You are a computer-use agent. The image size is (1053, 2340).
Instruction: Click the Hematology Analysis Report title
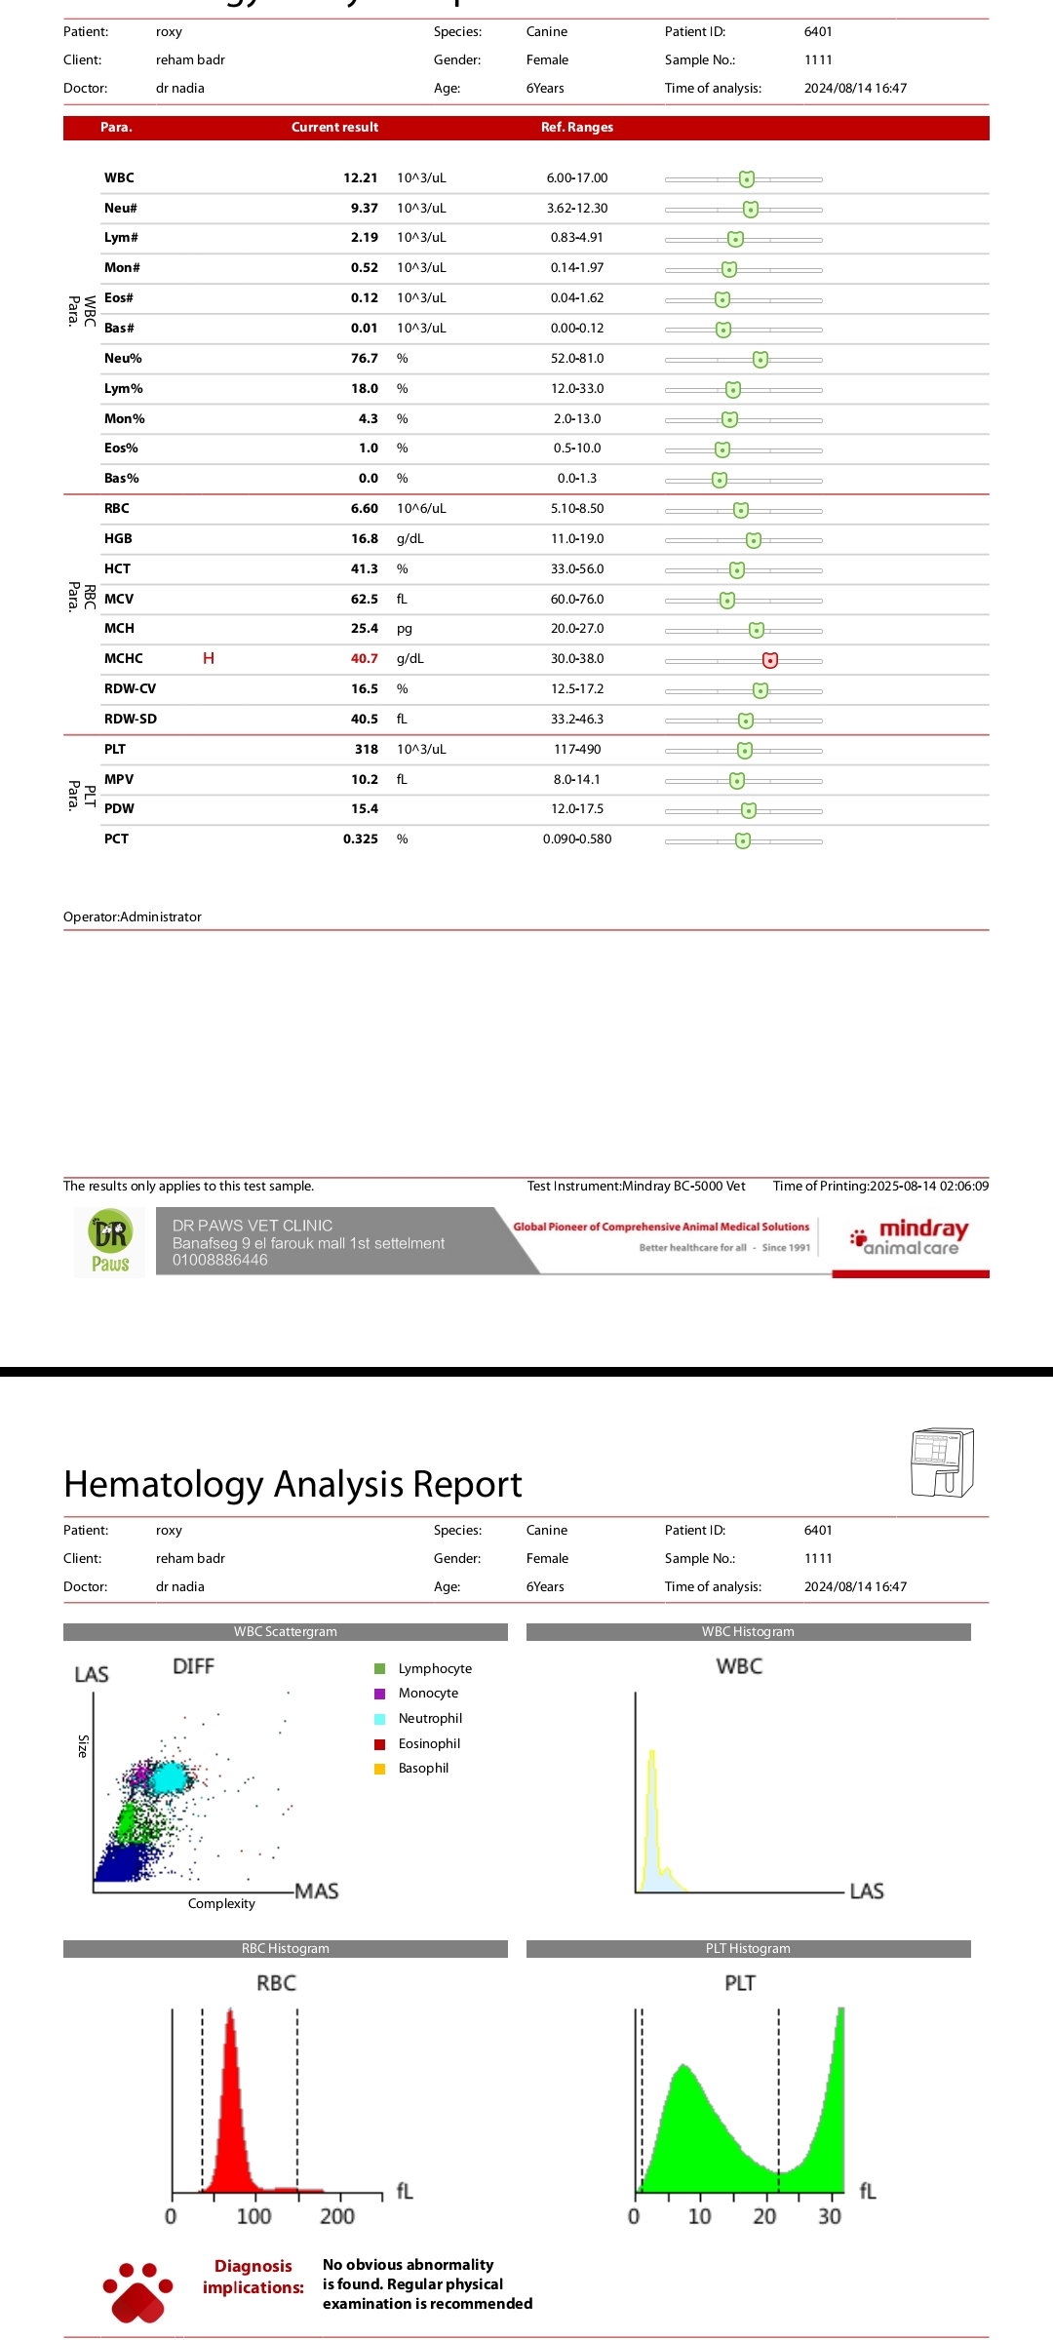(292, 1485)
